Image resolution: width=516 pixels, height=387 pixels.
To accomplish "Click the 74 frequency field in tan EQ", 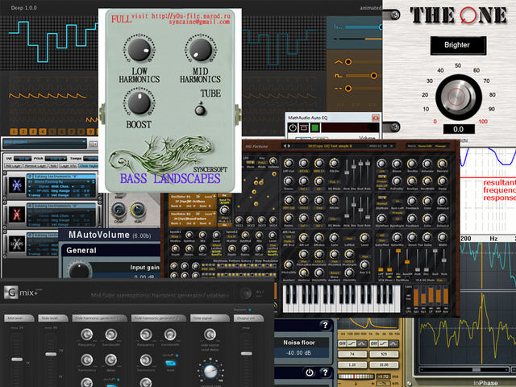I will pos(352,354).
